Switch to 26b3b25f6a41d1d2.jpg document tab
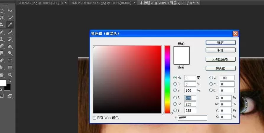Screen dimensions: 264x133 point(101,3)
